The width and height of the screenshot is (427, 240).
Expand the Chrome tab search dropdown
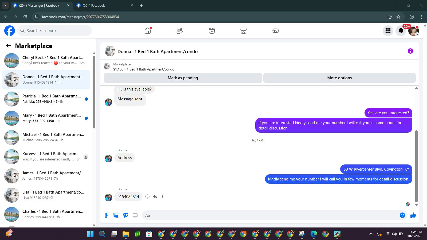[5, 5]
